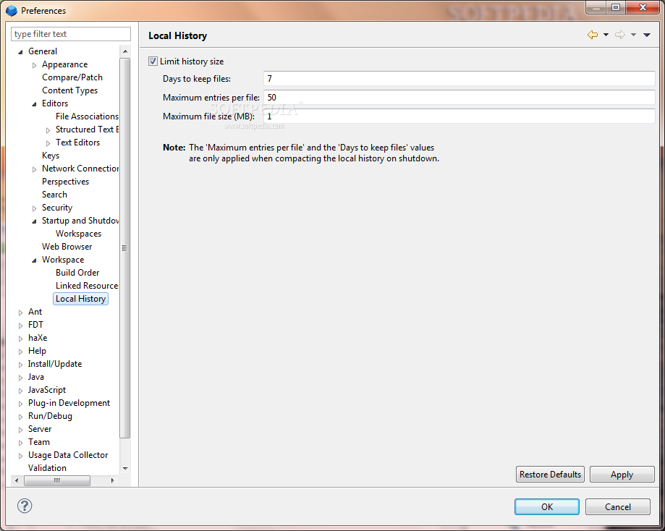Select Compare/Patch in the tree
The image size is (665, 531).
pyautogui.click(x=72, y=77)
